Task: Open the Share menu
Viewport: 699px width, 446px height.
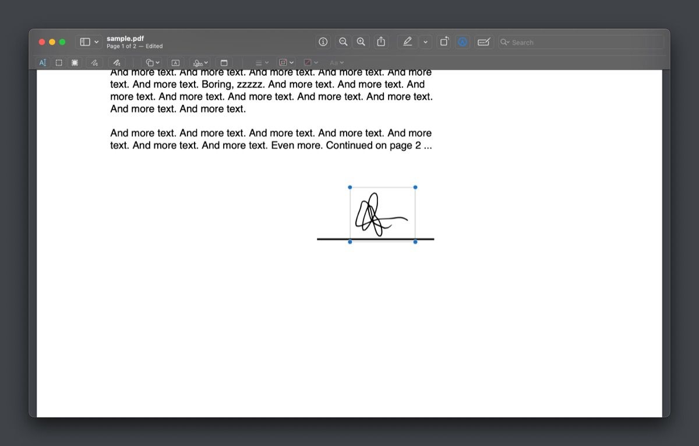Action: click(x=381, y=42)
